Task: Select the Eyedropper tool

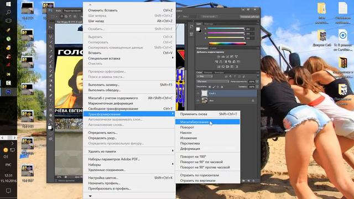Action: click(50, 51)
